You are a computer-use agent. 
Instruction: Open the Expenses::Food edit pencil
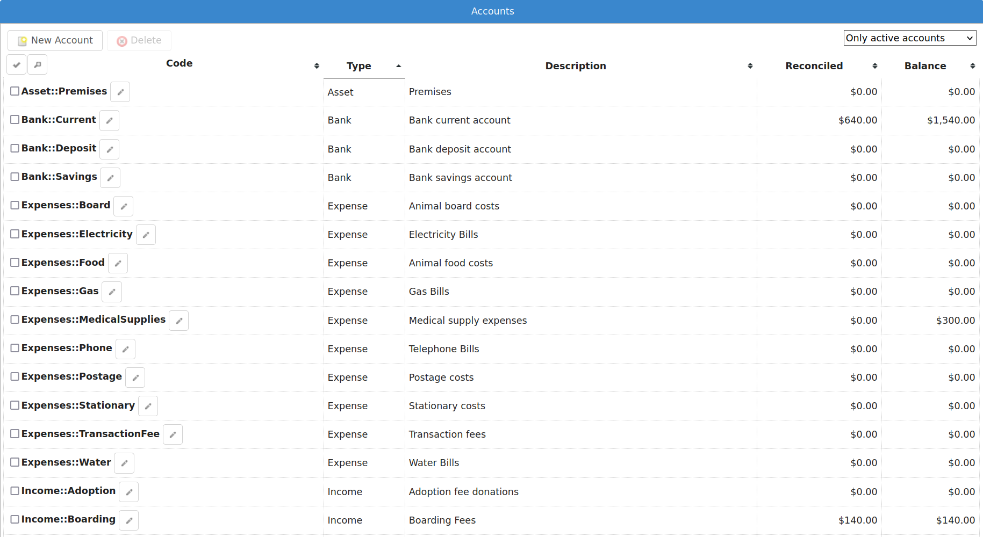coord(118,263)
